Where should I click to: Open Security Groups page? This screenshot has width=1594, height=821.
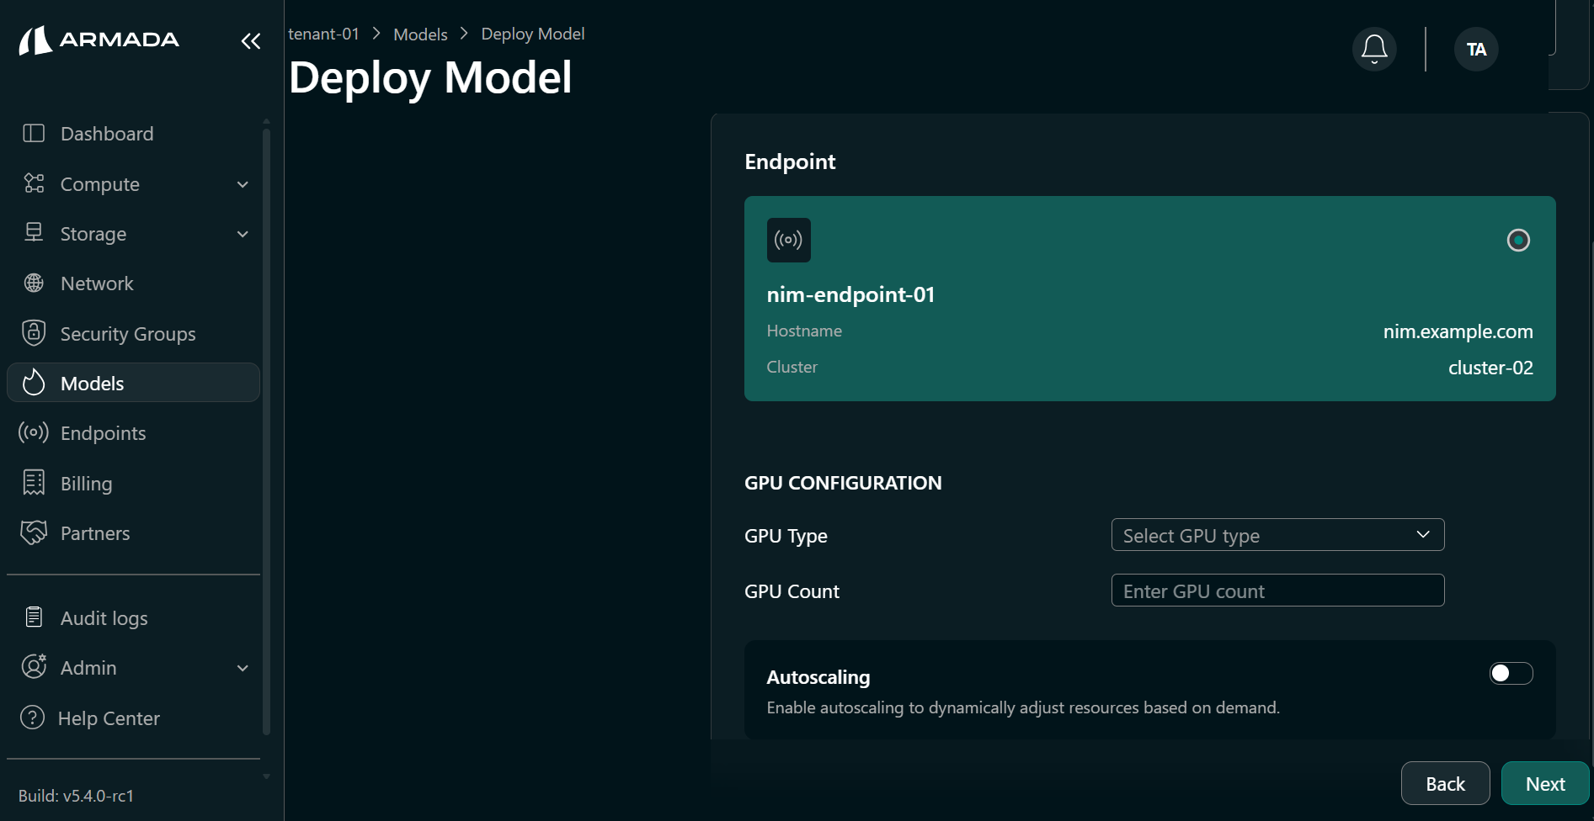point(133,333)
